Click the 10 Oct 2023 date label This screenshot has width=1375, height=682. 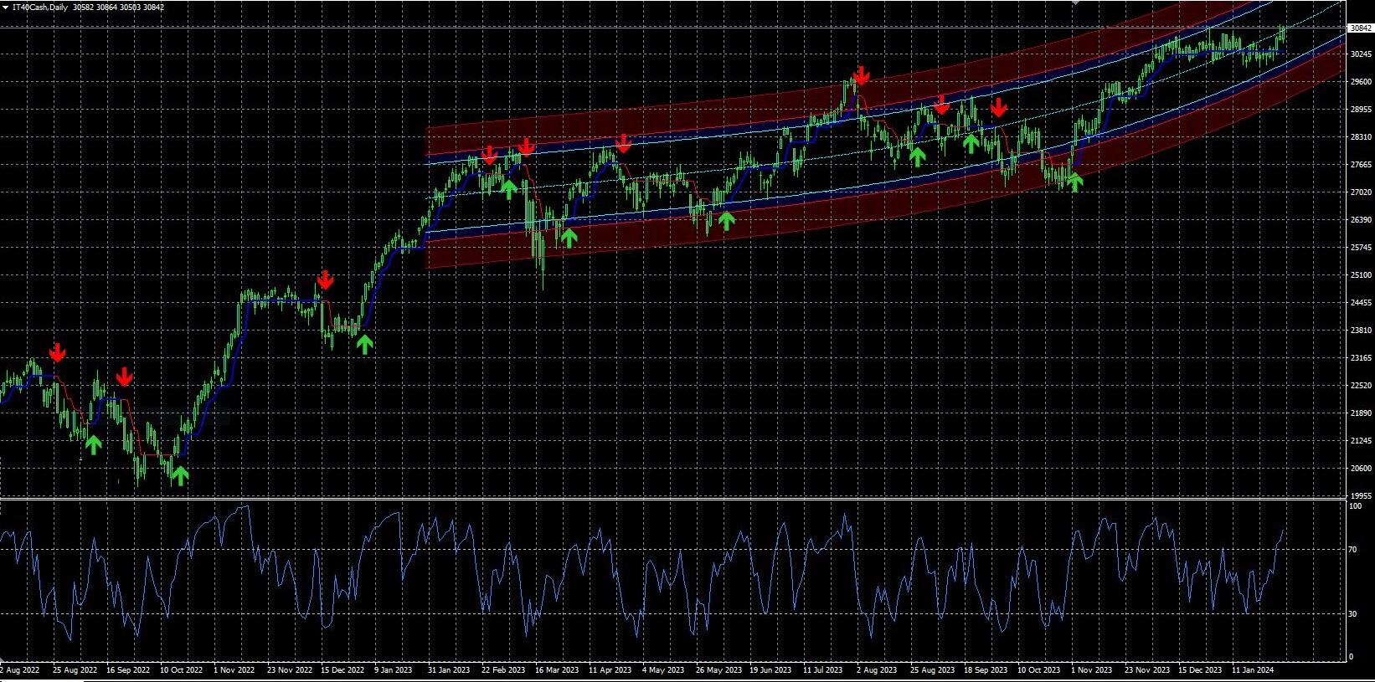(1038, 670)
